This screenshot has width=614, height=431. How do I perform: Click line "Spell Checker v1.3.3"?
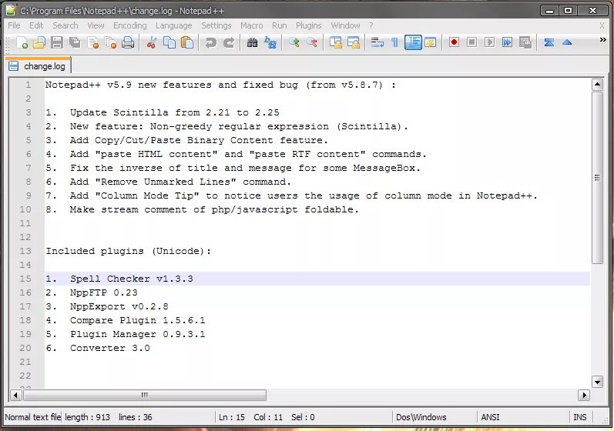pos(132,279)
